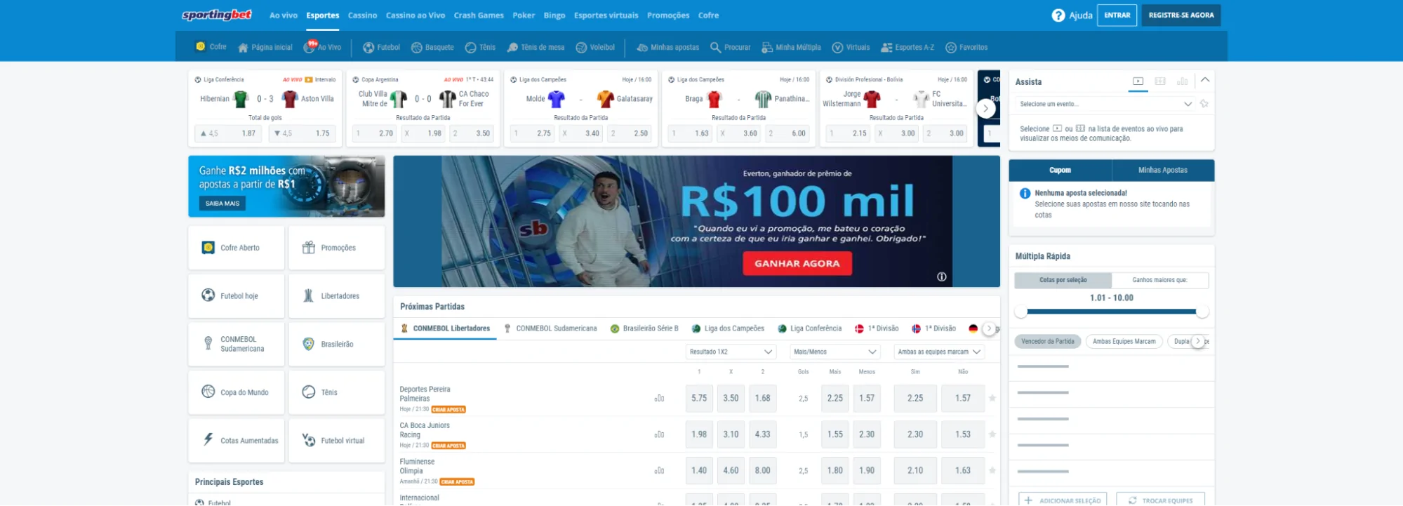
Task: Click ADICIONAR SELEÇÃO button
Action: pyautogui.click(x=1063, y=500)
